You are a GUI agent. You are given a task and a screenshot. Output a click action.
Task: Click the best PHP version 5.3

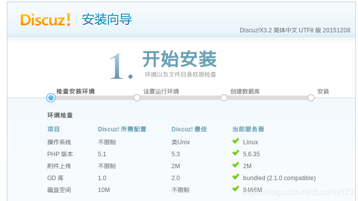176,154
